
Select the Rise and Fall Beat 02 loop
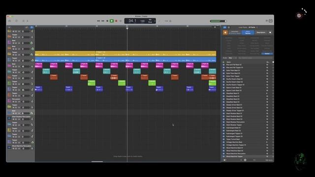234,65
